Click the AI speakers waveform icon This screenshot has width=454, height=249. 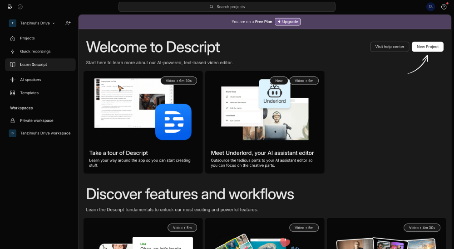pyautogui.click(x=12, y=80)
